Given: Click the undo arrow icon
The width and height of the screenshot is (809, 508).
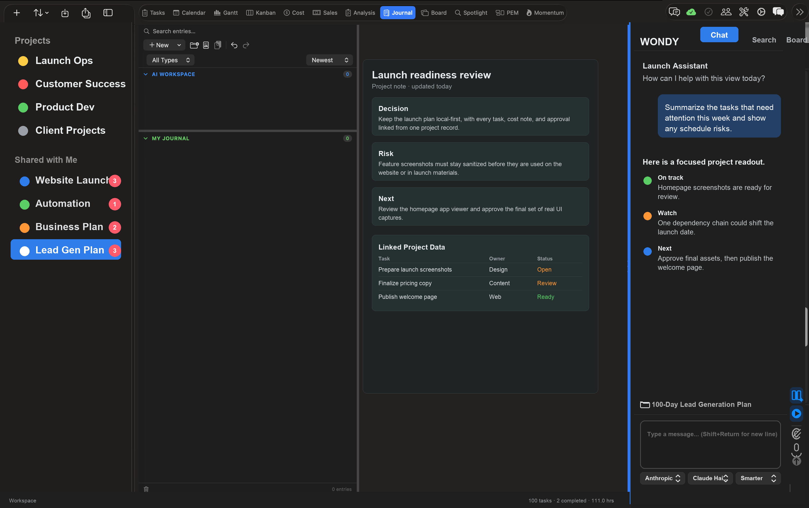Looking at the screenshot, I should coord(234,45).
